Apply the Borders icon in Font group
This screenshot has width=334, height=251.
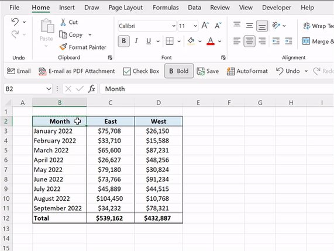point(170,41)
